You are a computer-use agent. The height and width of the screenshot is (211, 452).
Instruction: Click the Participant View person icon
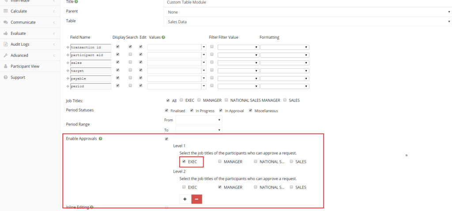tap(5, 66)
